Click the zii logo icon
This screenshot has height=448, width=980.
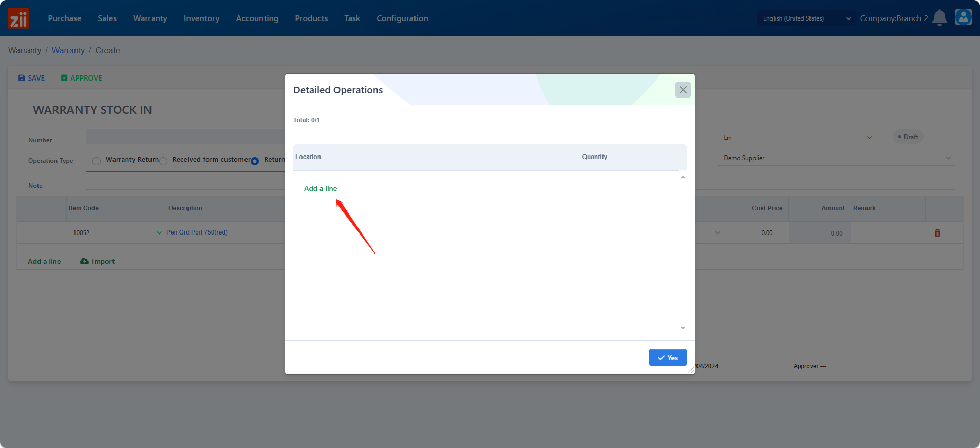(18, 18)
